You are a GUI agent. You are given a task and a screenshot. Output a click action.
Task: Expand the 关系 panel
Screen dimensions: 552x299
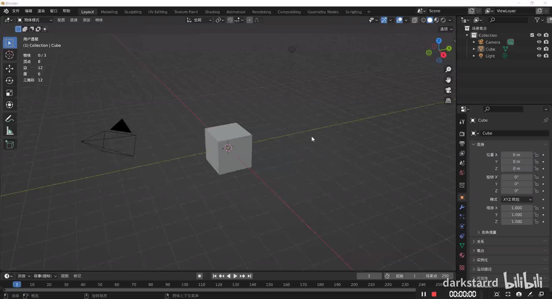pos(481,242)
